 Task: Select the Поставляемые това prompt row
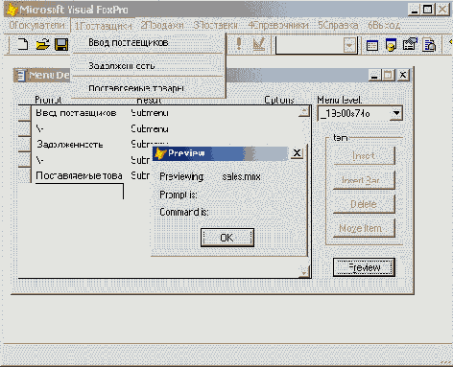tap(79, 175)
